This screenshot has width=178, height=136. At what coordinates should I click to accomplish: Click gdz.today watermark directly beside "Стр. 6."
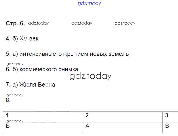[x=39, y=23]
